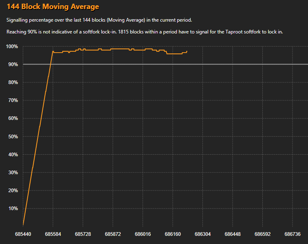Click the 100% y-axis label
The height and width of the screenshot is (244, 308).
coord(12,47)
